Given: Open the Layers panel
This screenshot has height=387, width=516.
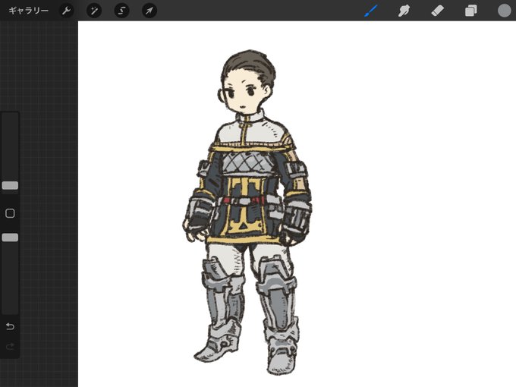Looking at the screenshot, I should 471,11.
